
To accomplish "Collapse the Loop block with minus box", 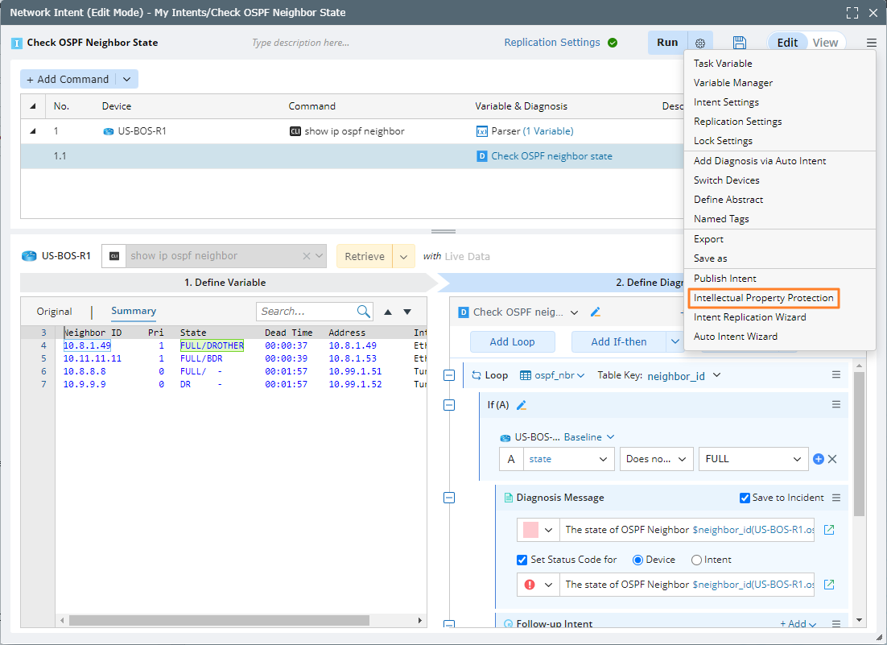I will pyautogui.click(x=449, y=375).
